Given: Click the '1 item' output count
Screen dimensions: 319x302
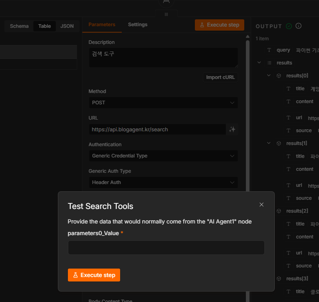Looking at the screenshot, I should [262, 39].
